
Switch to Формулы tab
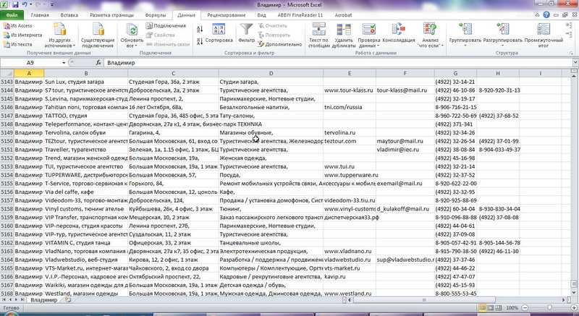click(156, 15)
